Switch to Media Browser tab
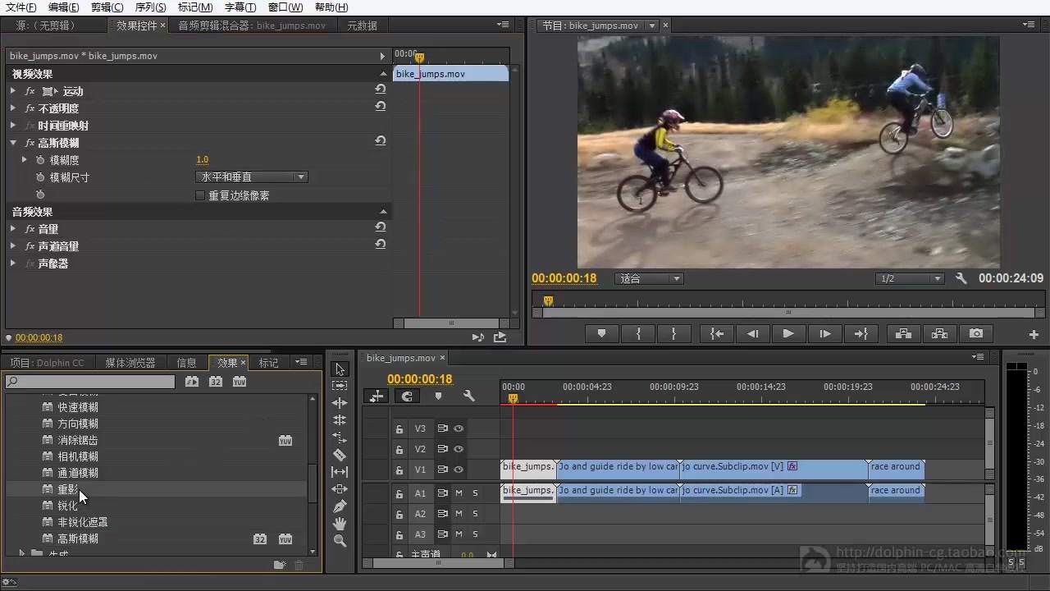1050x591 pixels. (130, 363)
